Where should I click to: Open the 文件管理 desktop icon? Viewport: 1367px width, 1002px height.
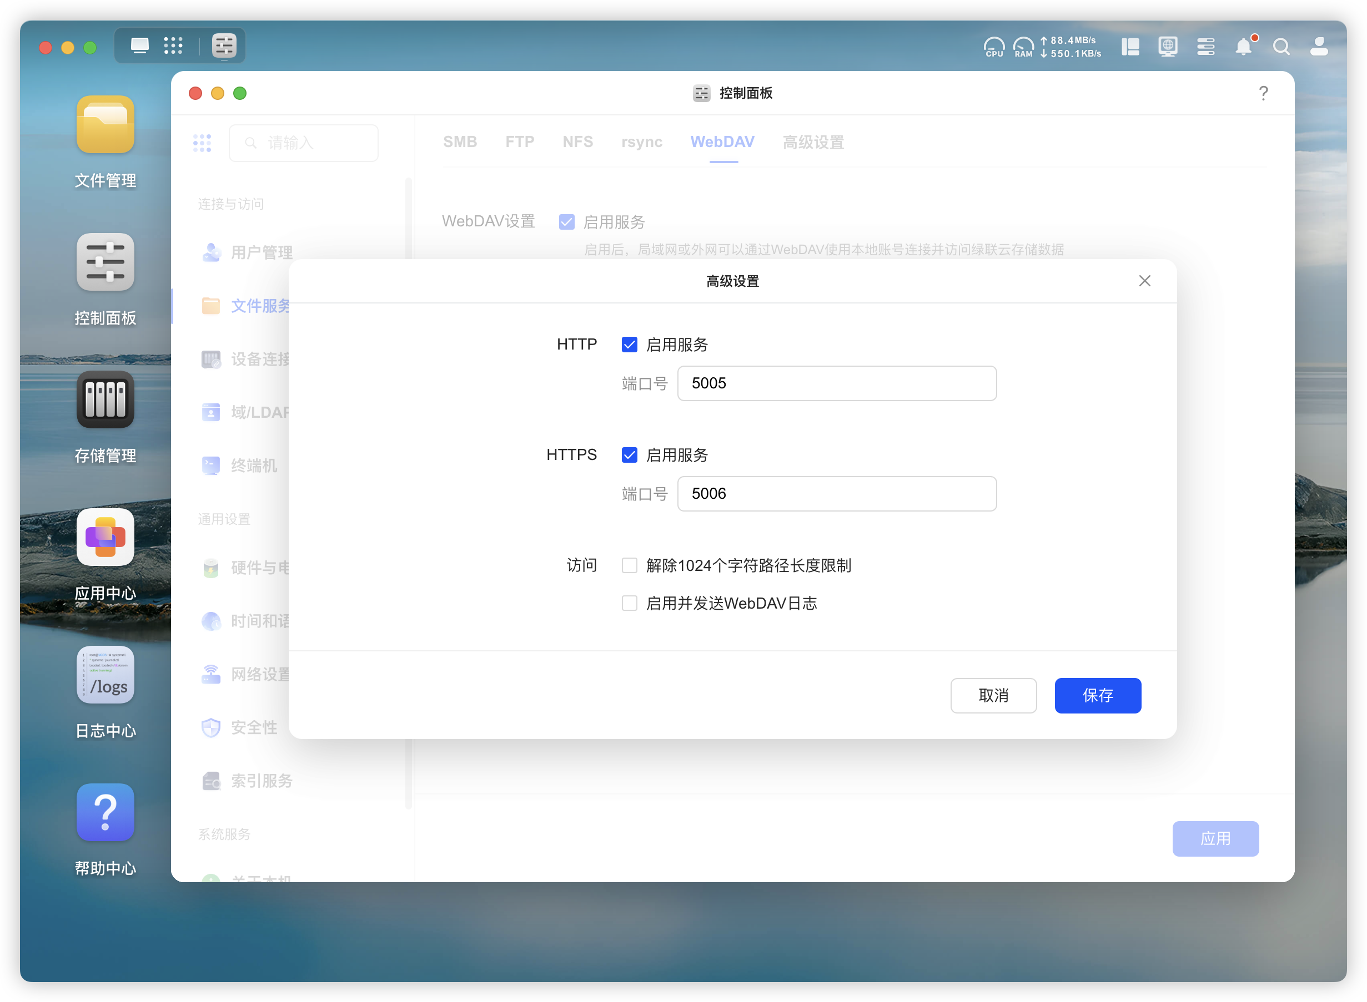(105, 125)
